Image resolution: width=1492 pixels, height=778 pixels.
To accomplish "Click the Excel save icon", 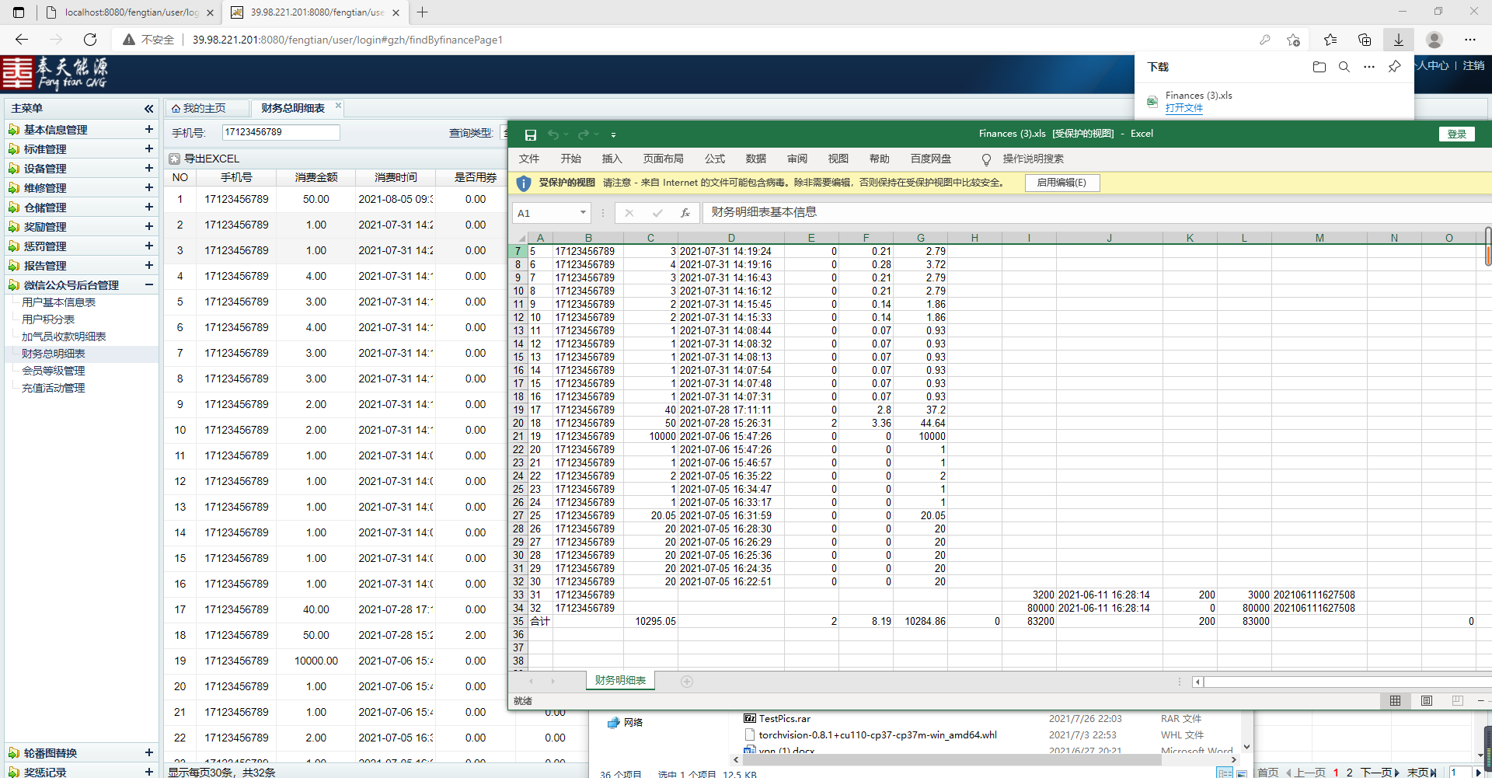I will [530, 134].
